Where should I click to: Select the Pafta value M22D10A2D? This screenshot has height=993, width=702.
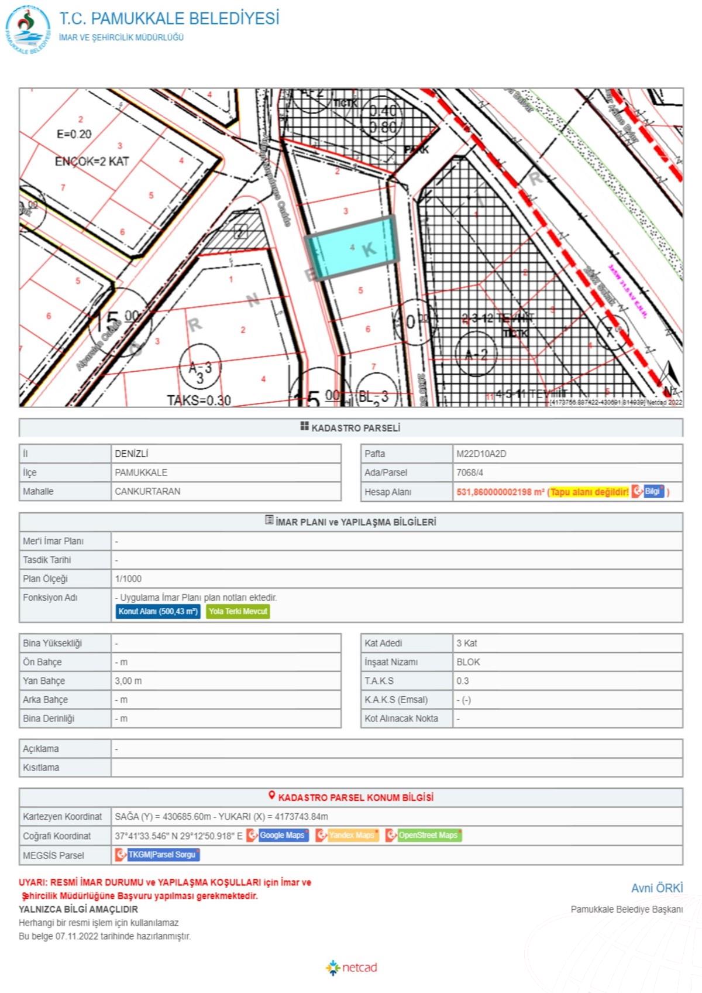click(x=481, y=454)
